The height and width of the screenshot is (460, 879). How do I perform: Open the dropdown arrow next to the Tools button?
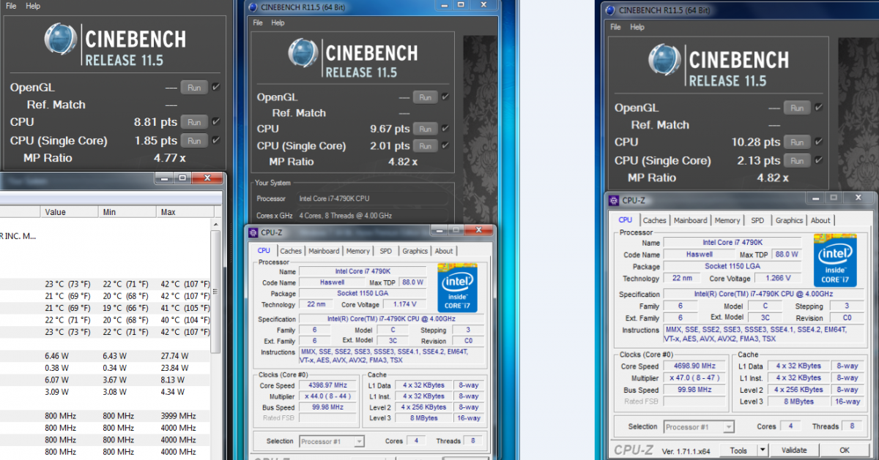pyautogui.click(x=762, y=450)
